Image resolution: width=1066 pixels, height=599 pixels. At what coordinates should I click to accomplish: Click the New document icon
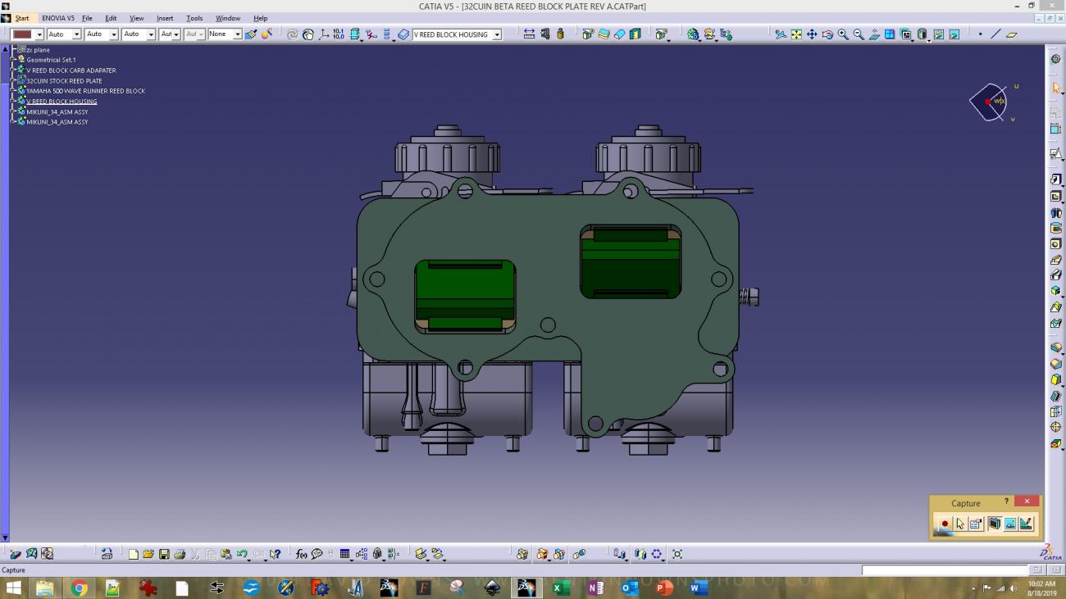click(133, 554)
